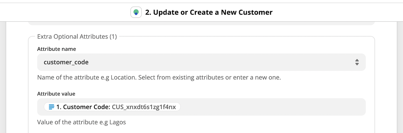Image resolution: width=403 pixels, height=133 pixels.
Task: Select the customer_code text in the dropdown
Action: coord(66,62)
